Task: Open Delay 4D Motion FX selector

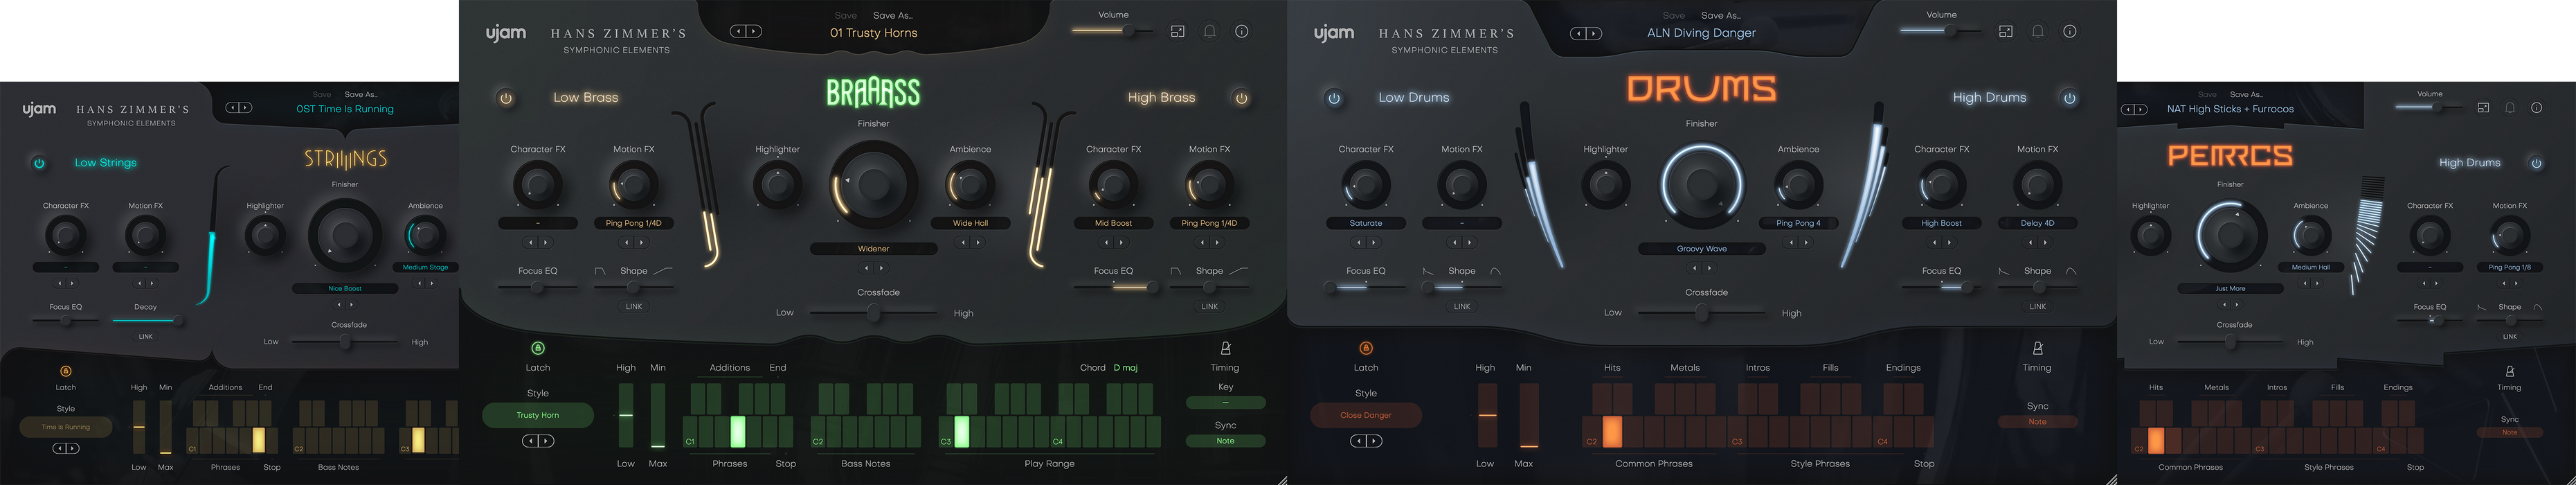Action: (x=2038, y=223)
